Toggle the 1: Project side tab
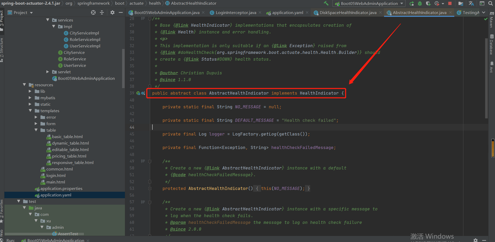Image resolution: width=495 pixels, height=242 pixels. click(x=2, y=20)
